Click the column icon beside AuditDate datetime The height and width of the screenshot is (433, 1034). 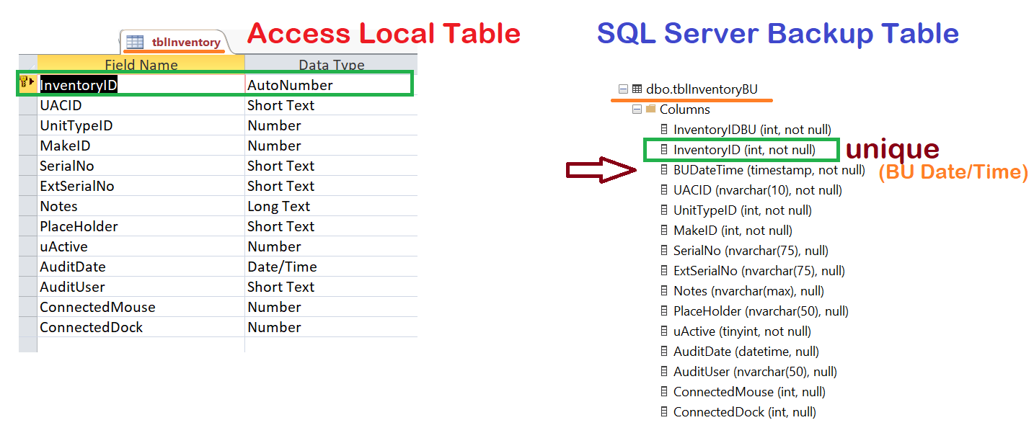[664, 352]
